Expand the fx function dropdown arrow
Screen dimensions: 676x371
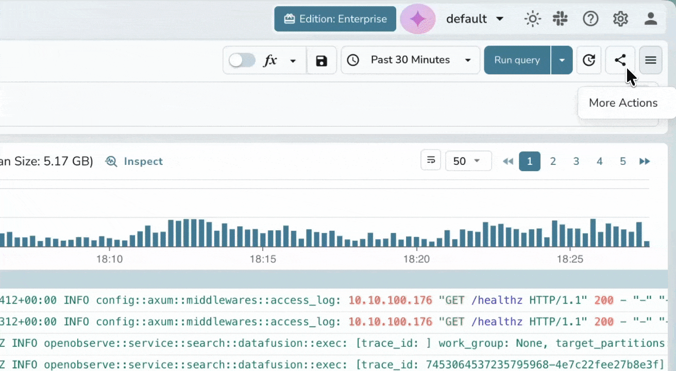[293, 61]
